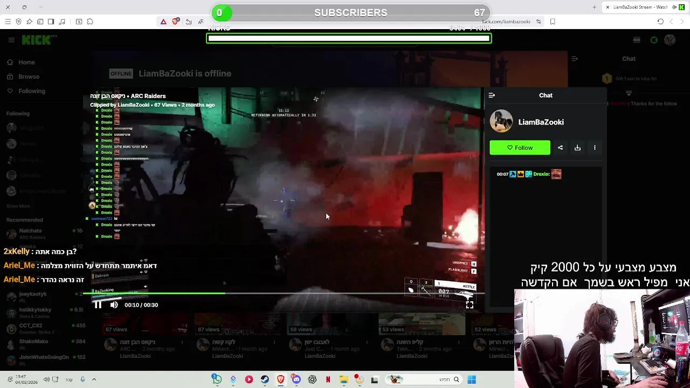Viewport: 690px width, 388px height.
Task: Open WhatsApp from taskbar
Action: click(217, 379)
